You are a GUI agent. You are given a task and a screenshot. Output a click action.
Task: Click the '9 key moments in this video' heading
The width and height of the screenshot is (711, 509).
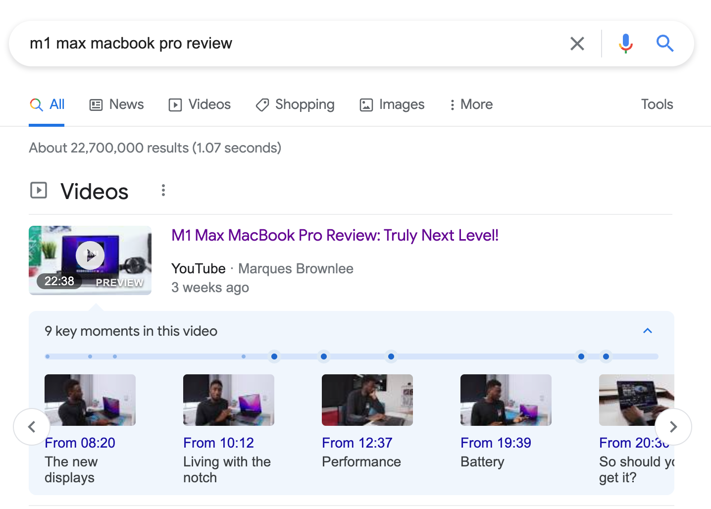coord(131,331)
